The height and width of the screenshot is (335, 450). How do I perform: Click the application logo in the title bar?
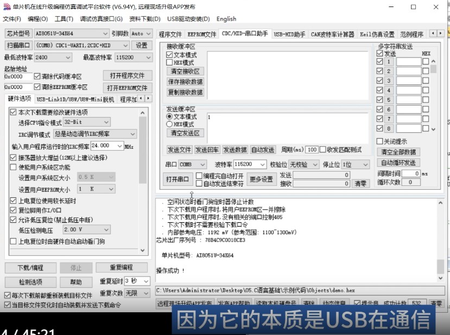pos(5,7)
